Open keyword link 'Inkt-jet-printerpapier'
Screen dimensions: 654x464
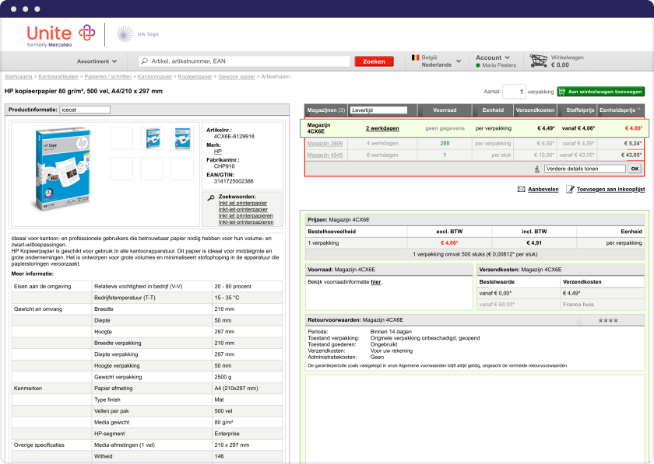pos(243,210)
